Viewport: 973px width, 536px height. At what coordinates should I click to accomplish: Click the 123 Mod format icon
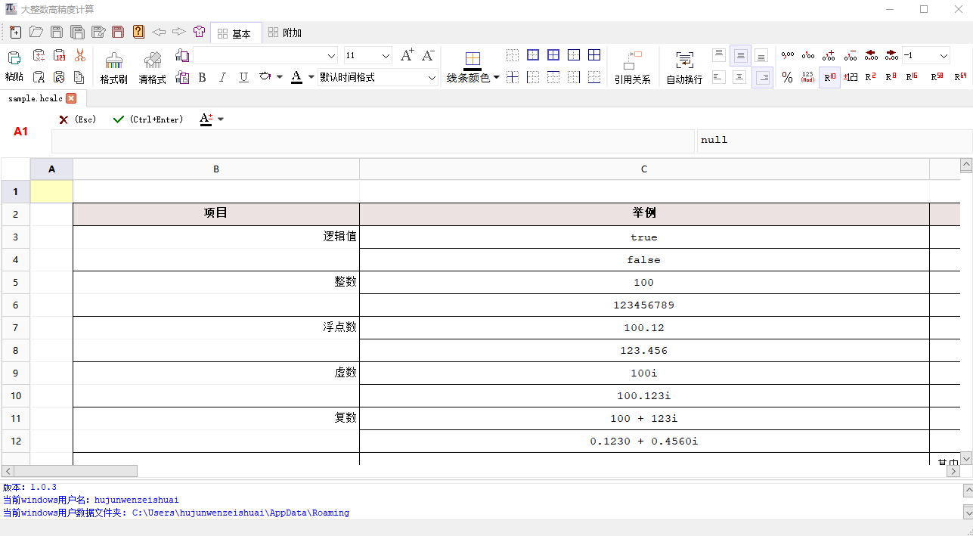pos(808,77)
